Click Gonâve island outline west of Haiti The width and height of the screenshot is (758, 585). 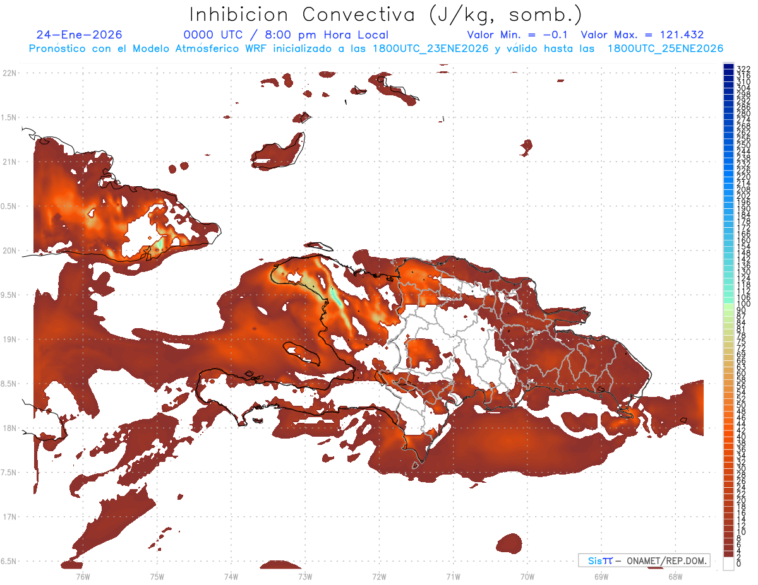[x=303, y=352]
